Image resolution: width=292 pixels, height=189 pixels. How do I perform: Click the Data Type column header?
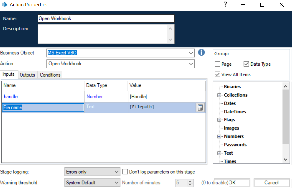[106, 85]
